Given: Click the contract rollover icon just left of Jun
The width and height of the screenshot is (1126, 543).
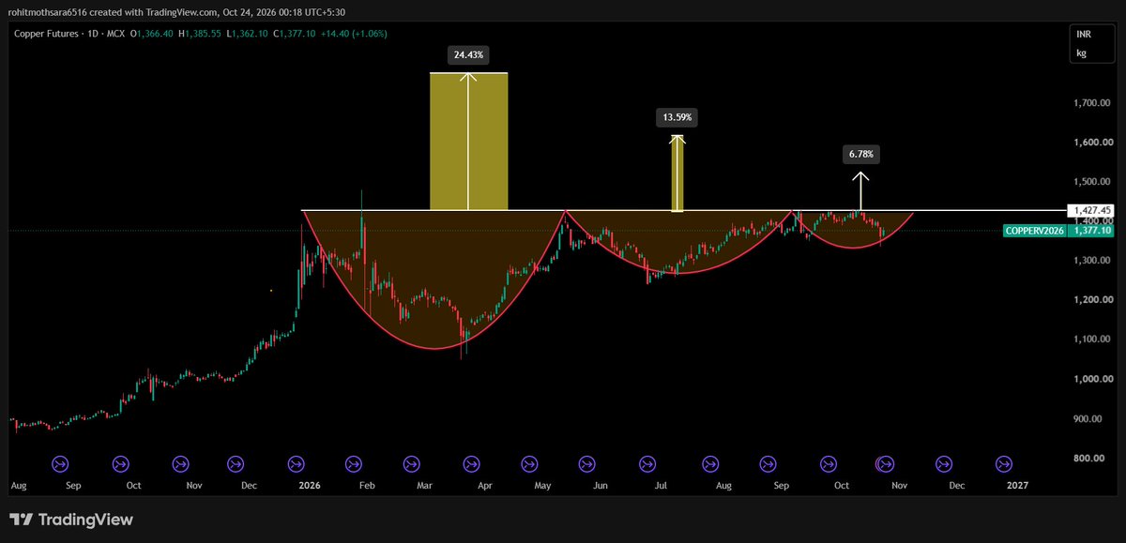Looking at the screenshot, I should [x=586, y=462].
